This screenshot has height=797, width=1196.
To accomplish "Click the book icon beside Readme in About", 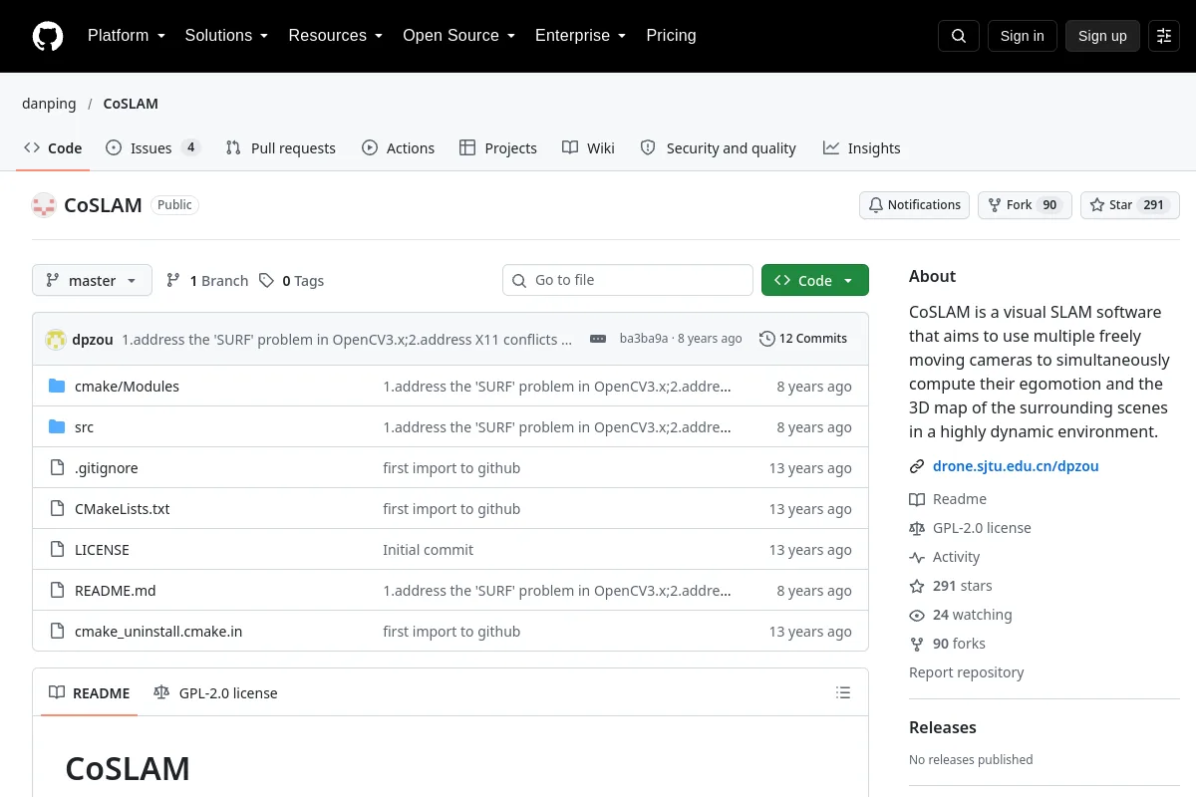I will [917, 499].
